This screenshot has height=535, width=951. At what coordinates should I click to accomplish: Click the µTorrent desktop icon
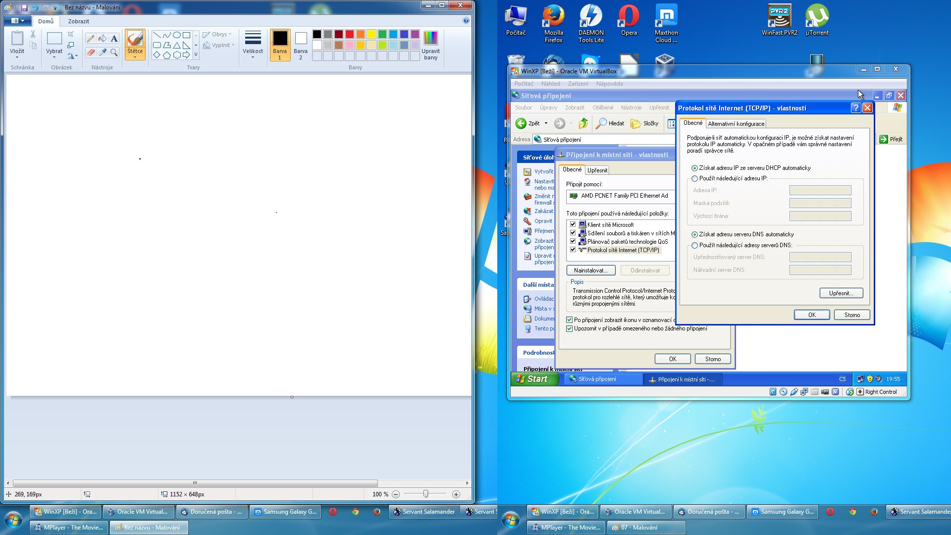point(817,20)
